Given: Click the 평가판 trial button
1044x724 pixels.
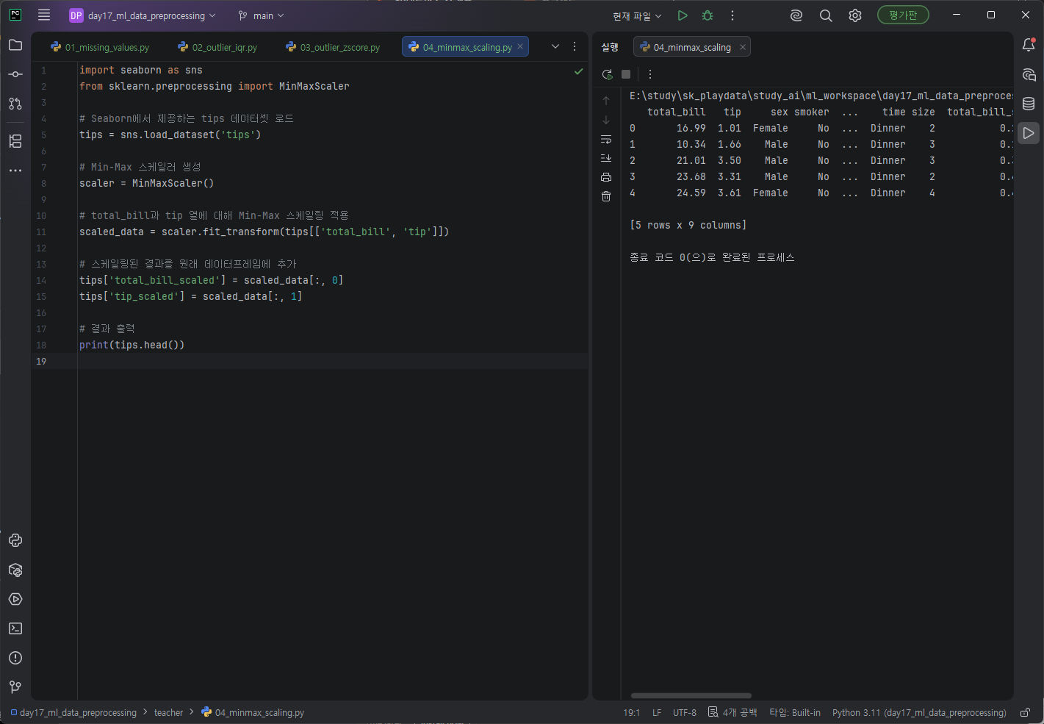Looking at the screenshot, I should (x=903, y=15).
